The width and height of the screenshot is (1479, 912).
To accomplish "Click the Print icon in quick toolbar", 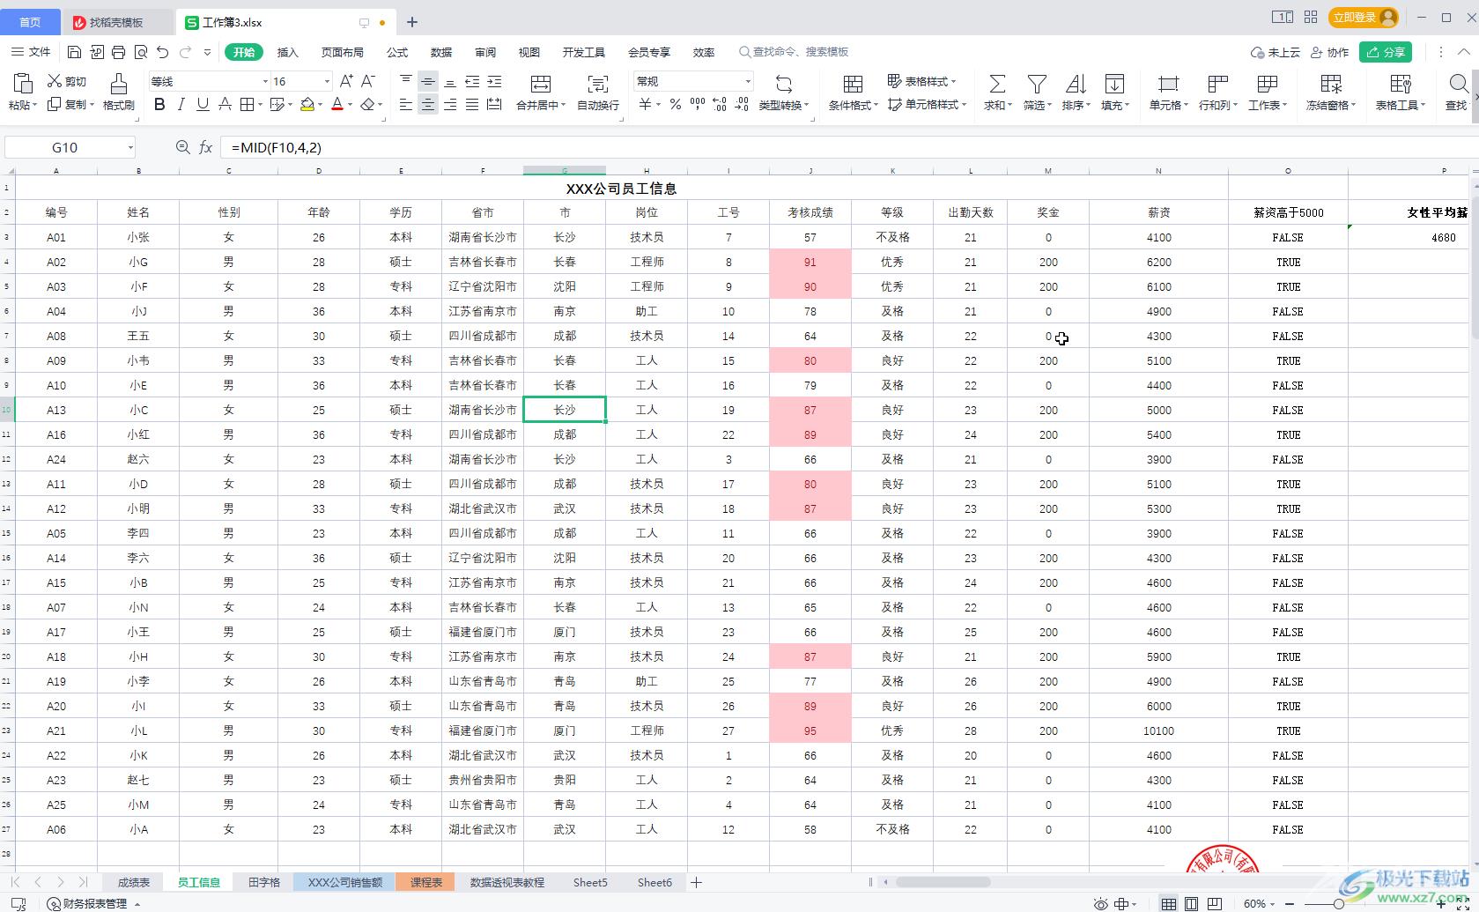I will coord(119,52).
